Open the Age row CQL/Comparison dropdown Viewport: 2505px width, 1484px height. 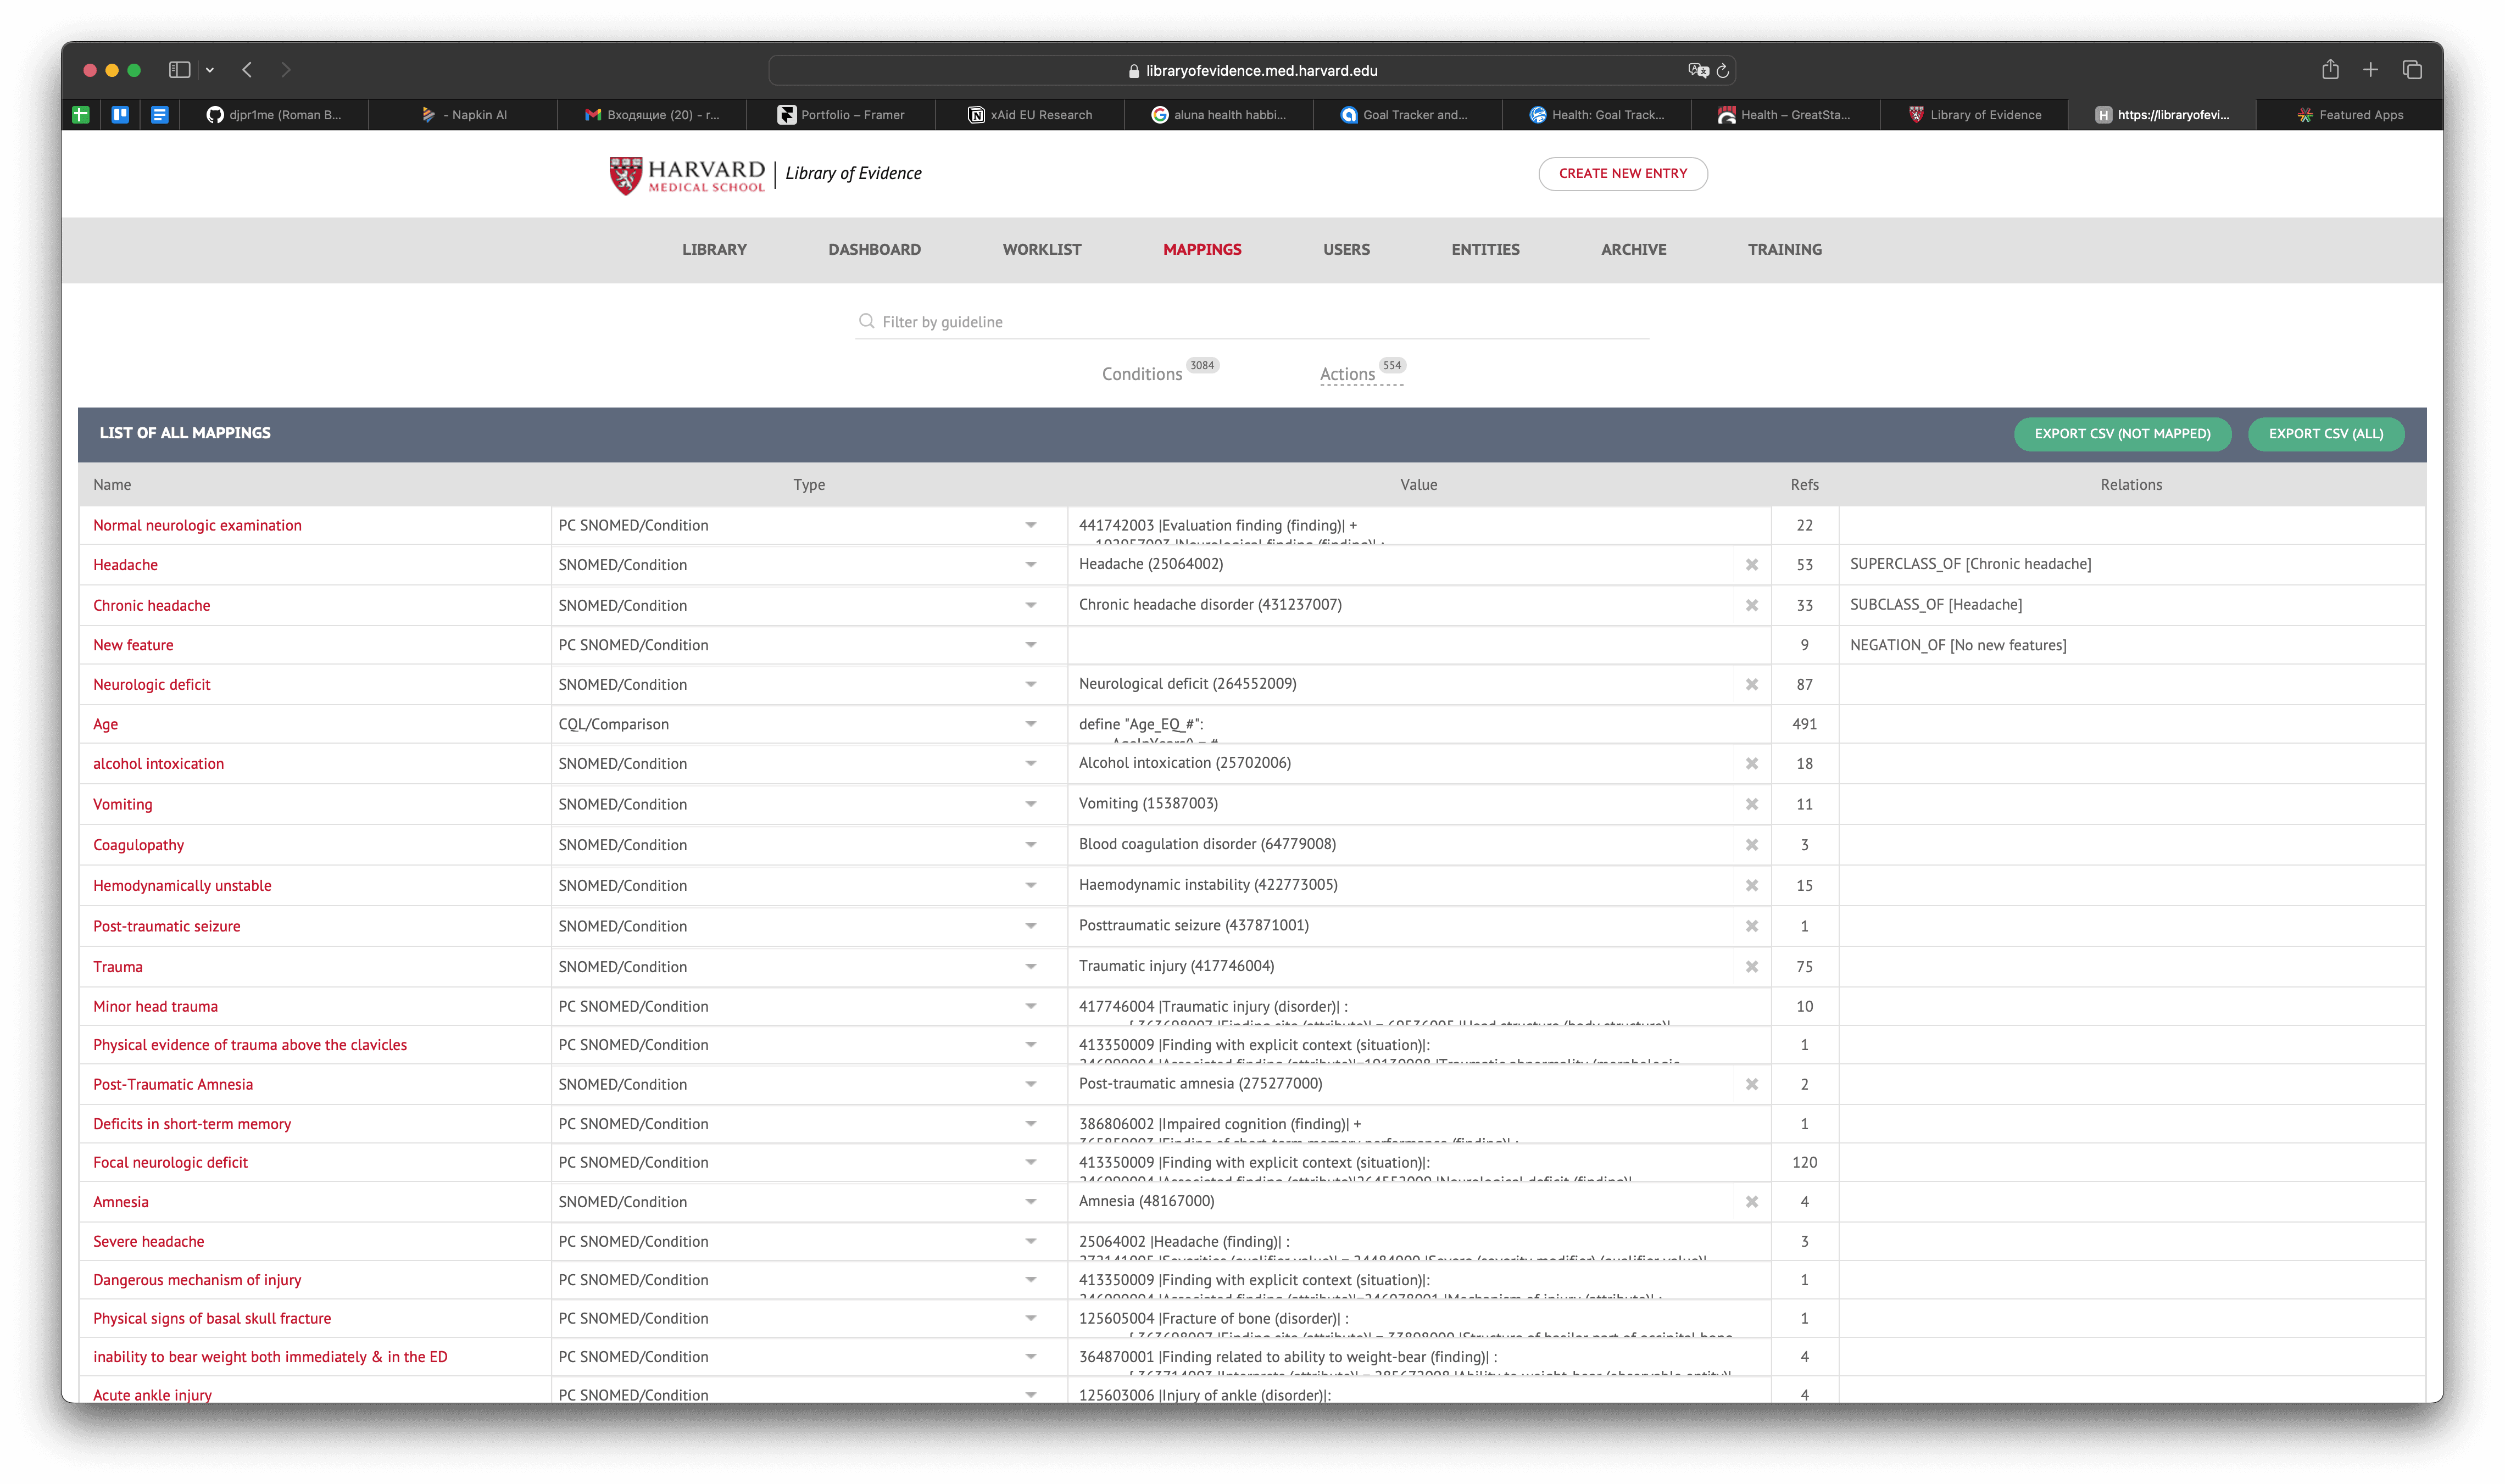tap(1030, 724)
